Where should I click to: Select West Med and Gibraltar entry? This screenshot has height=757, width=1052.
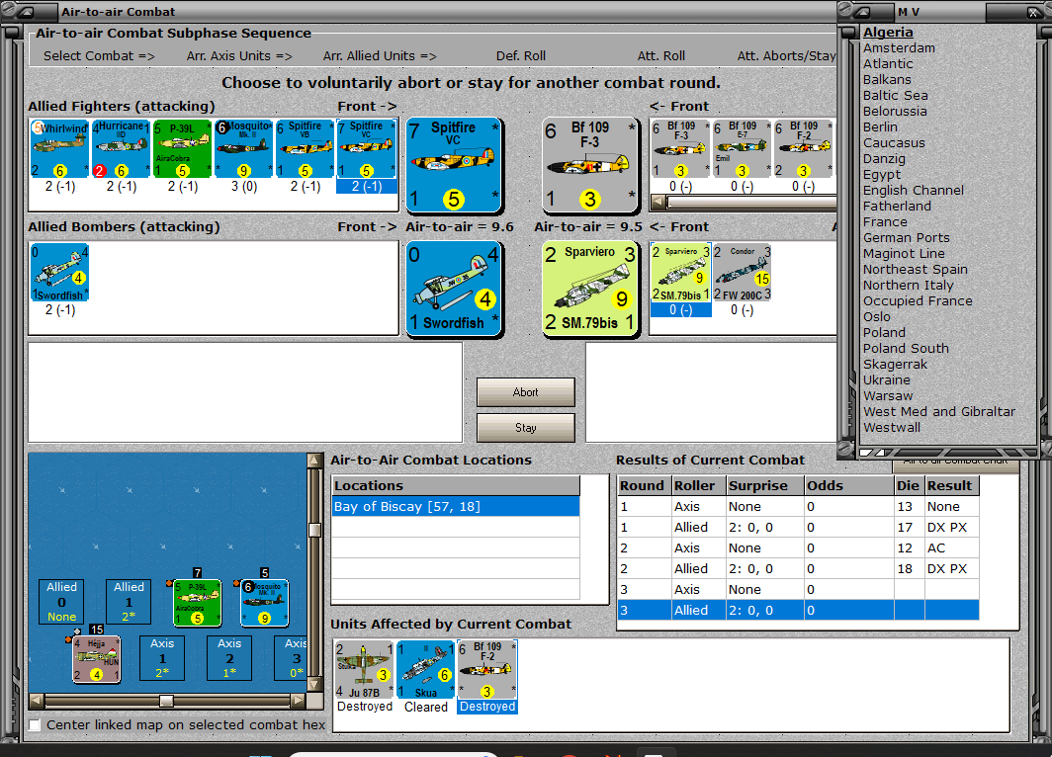tap(938, 412)
